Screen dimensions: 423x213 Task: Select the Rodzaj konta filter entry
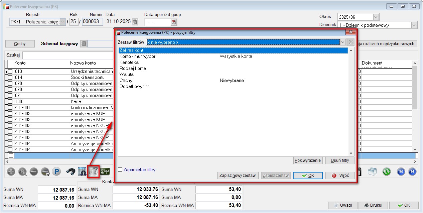pos(133,68)
